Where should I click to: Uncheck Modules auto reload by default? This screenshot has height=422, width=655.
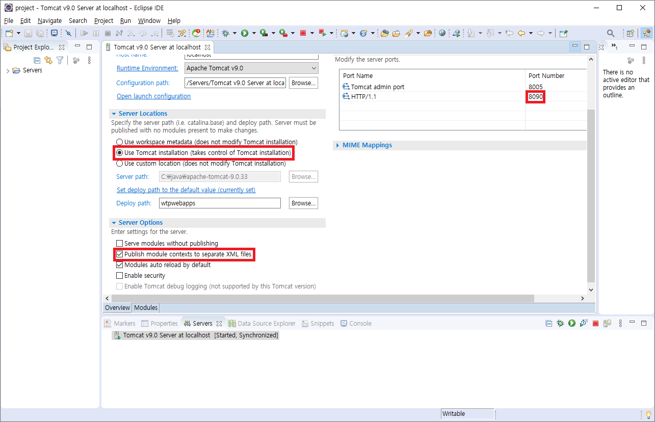point(120,265)
